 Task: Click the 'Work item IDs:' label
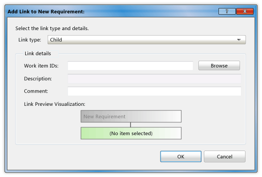tap(41, 66)
